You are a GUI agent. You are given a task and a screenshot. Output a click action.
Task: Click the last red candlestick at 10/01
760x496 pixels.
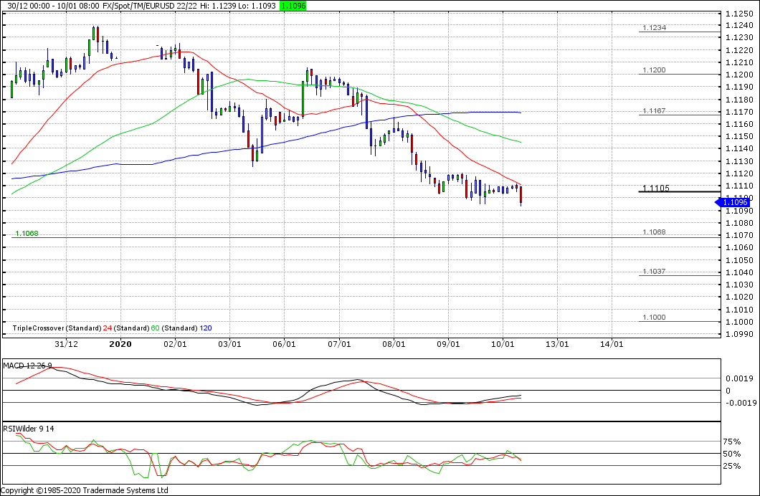tap(521, 195)
